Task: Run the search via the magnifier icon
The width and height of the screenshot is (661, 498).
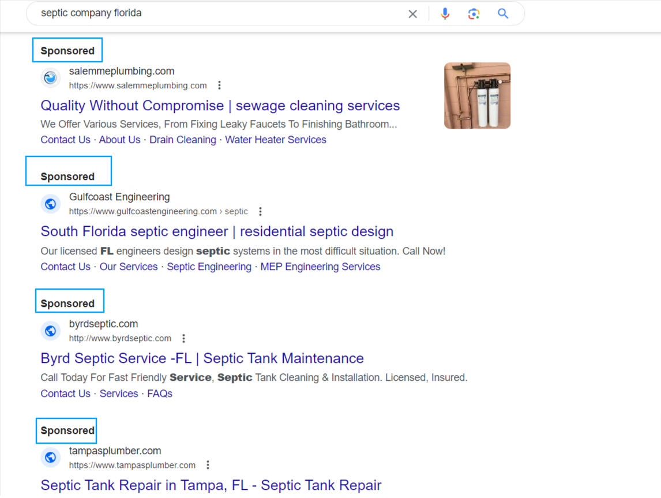Action: coord(502,14)
